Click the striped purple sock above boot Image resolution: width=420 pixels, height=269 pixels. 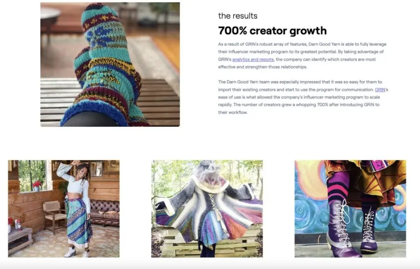tap(338, 187)
